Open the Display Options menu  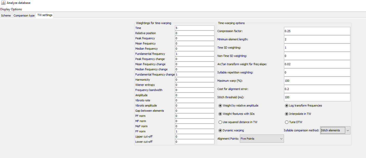pyautogui.click(x=11, y=9)
